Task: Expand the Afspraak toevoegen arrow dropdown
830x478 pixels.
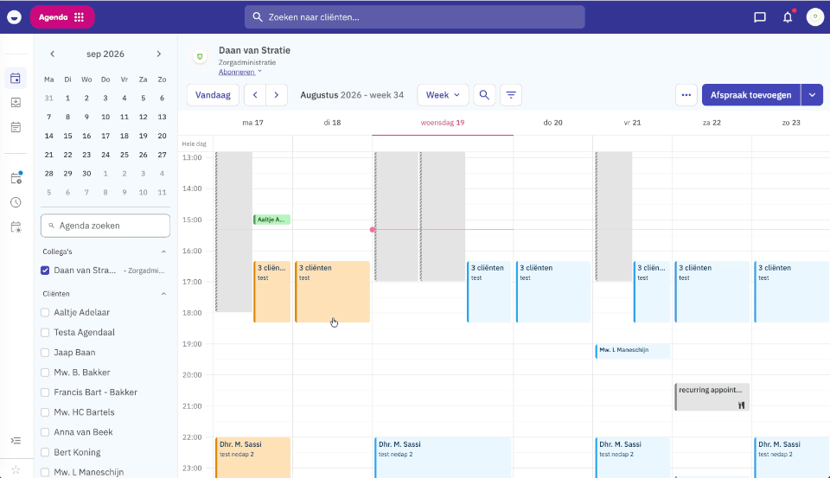Action: coord(812,95)
